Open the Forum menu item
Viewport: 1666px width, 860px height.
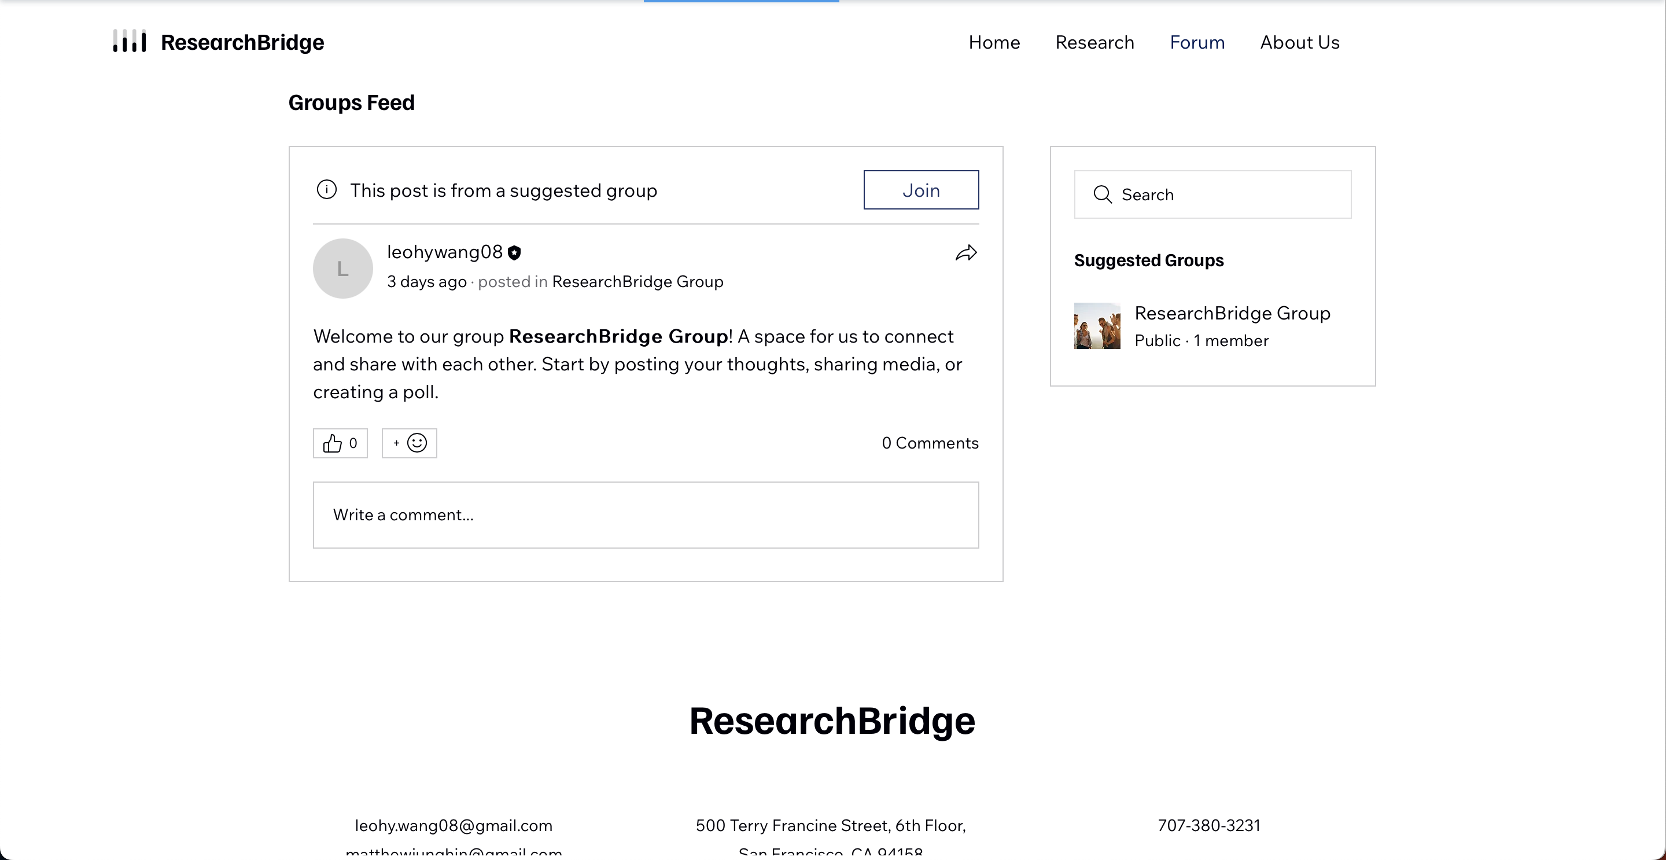pos(1196,42)
